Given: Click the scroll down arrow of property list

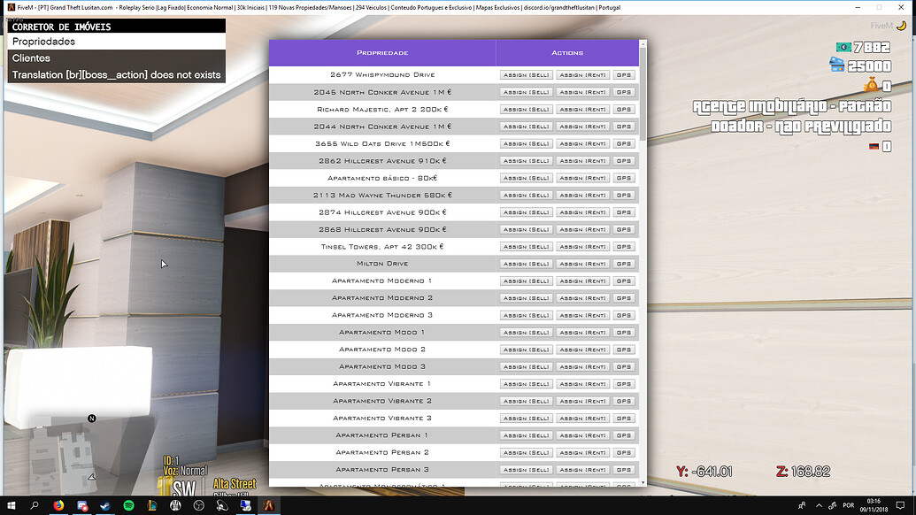Looking at the screenshot, I should (643, 483).
